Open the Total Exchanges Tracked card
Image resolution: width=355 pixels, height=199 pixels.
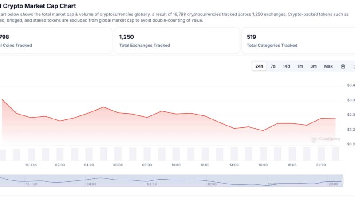(176, 41)
